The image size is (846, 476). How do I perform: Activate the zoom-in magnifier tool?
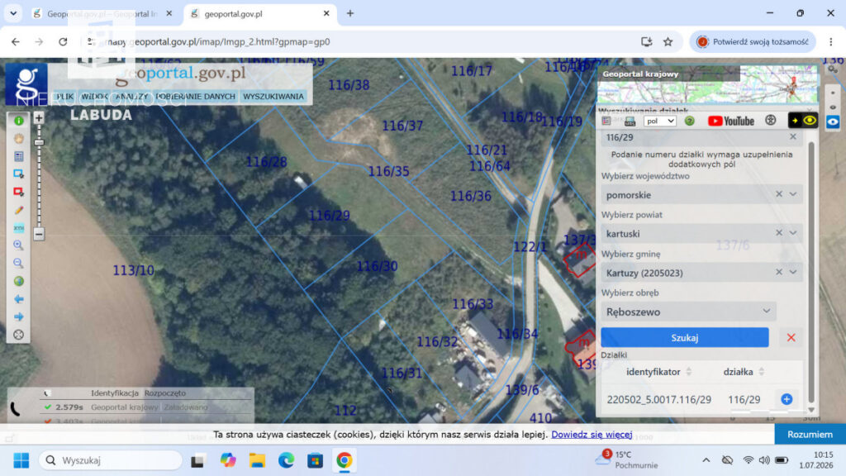coord(19,245)
